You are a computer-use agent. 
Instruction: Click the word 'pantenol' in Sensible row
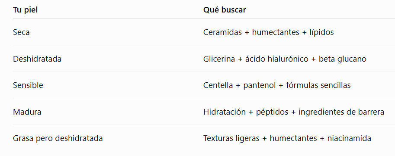pyautogui.click(x=260, y=85)
